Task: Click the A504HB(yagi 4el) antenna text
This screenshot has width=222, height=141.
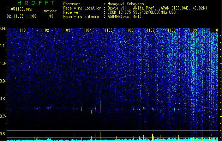Action: pos(125,17)
